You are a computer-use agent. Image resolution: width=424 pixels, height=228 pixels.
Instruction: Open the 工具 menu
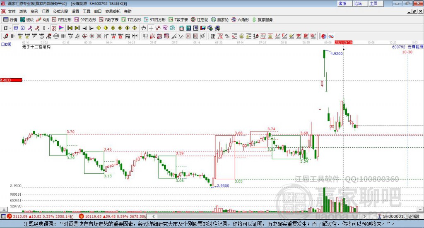87,11
